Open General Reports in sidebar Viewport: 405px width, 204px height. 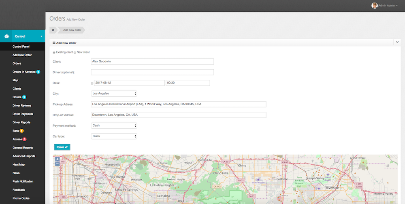[23, 148]
